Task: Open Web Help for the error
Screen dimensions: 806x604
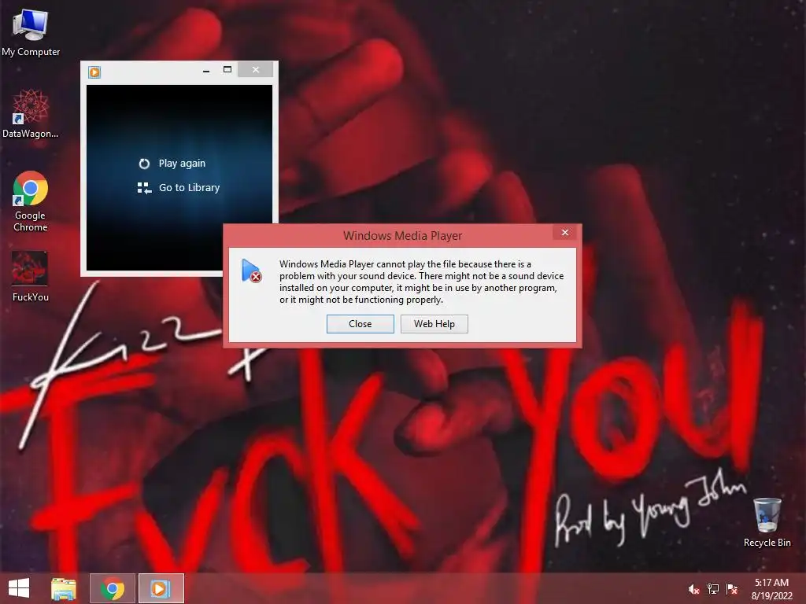Action: 434,324
